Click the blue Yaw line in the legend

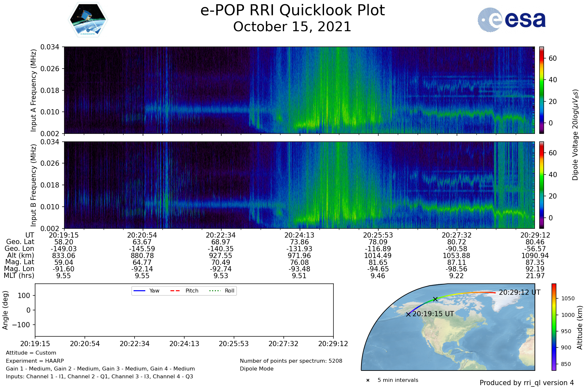(139, 291)
